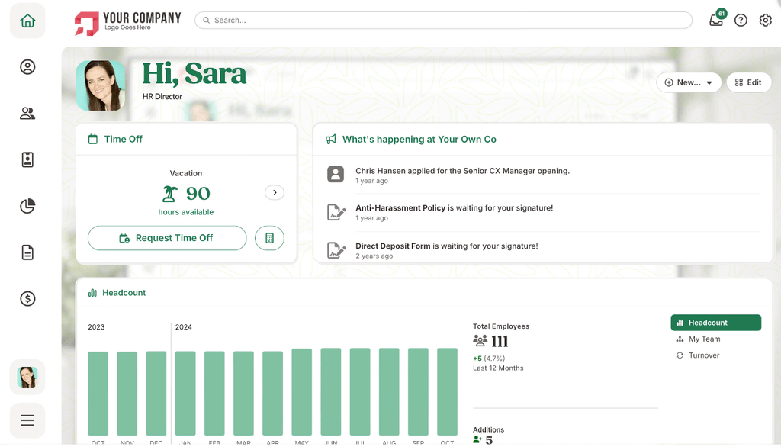The width and height of the screenshot is (781, 447).
Task: Open the Hiring badge icon in sidebar
Action: pos(27,160)
